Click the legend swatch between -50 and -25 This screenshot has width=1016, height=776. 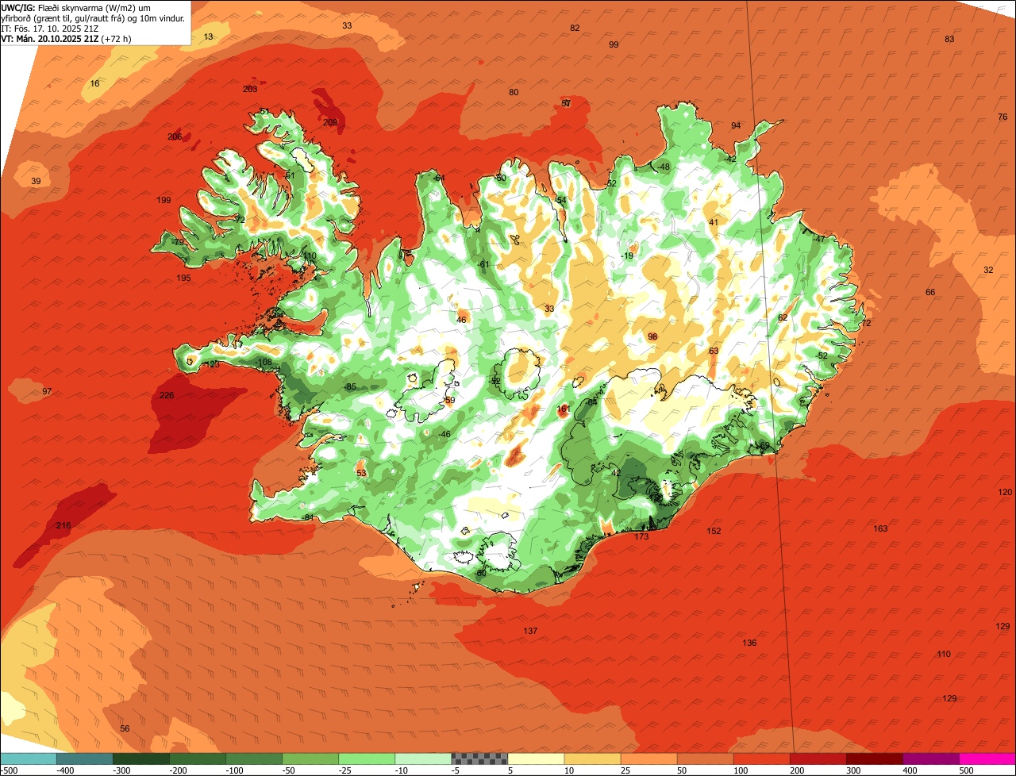click(310, 759)
